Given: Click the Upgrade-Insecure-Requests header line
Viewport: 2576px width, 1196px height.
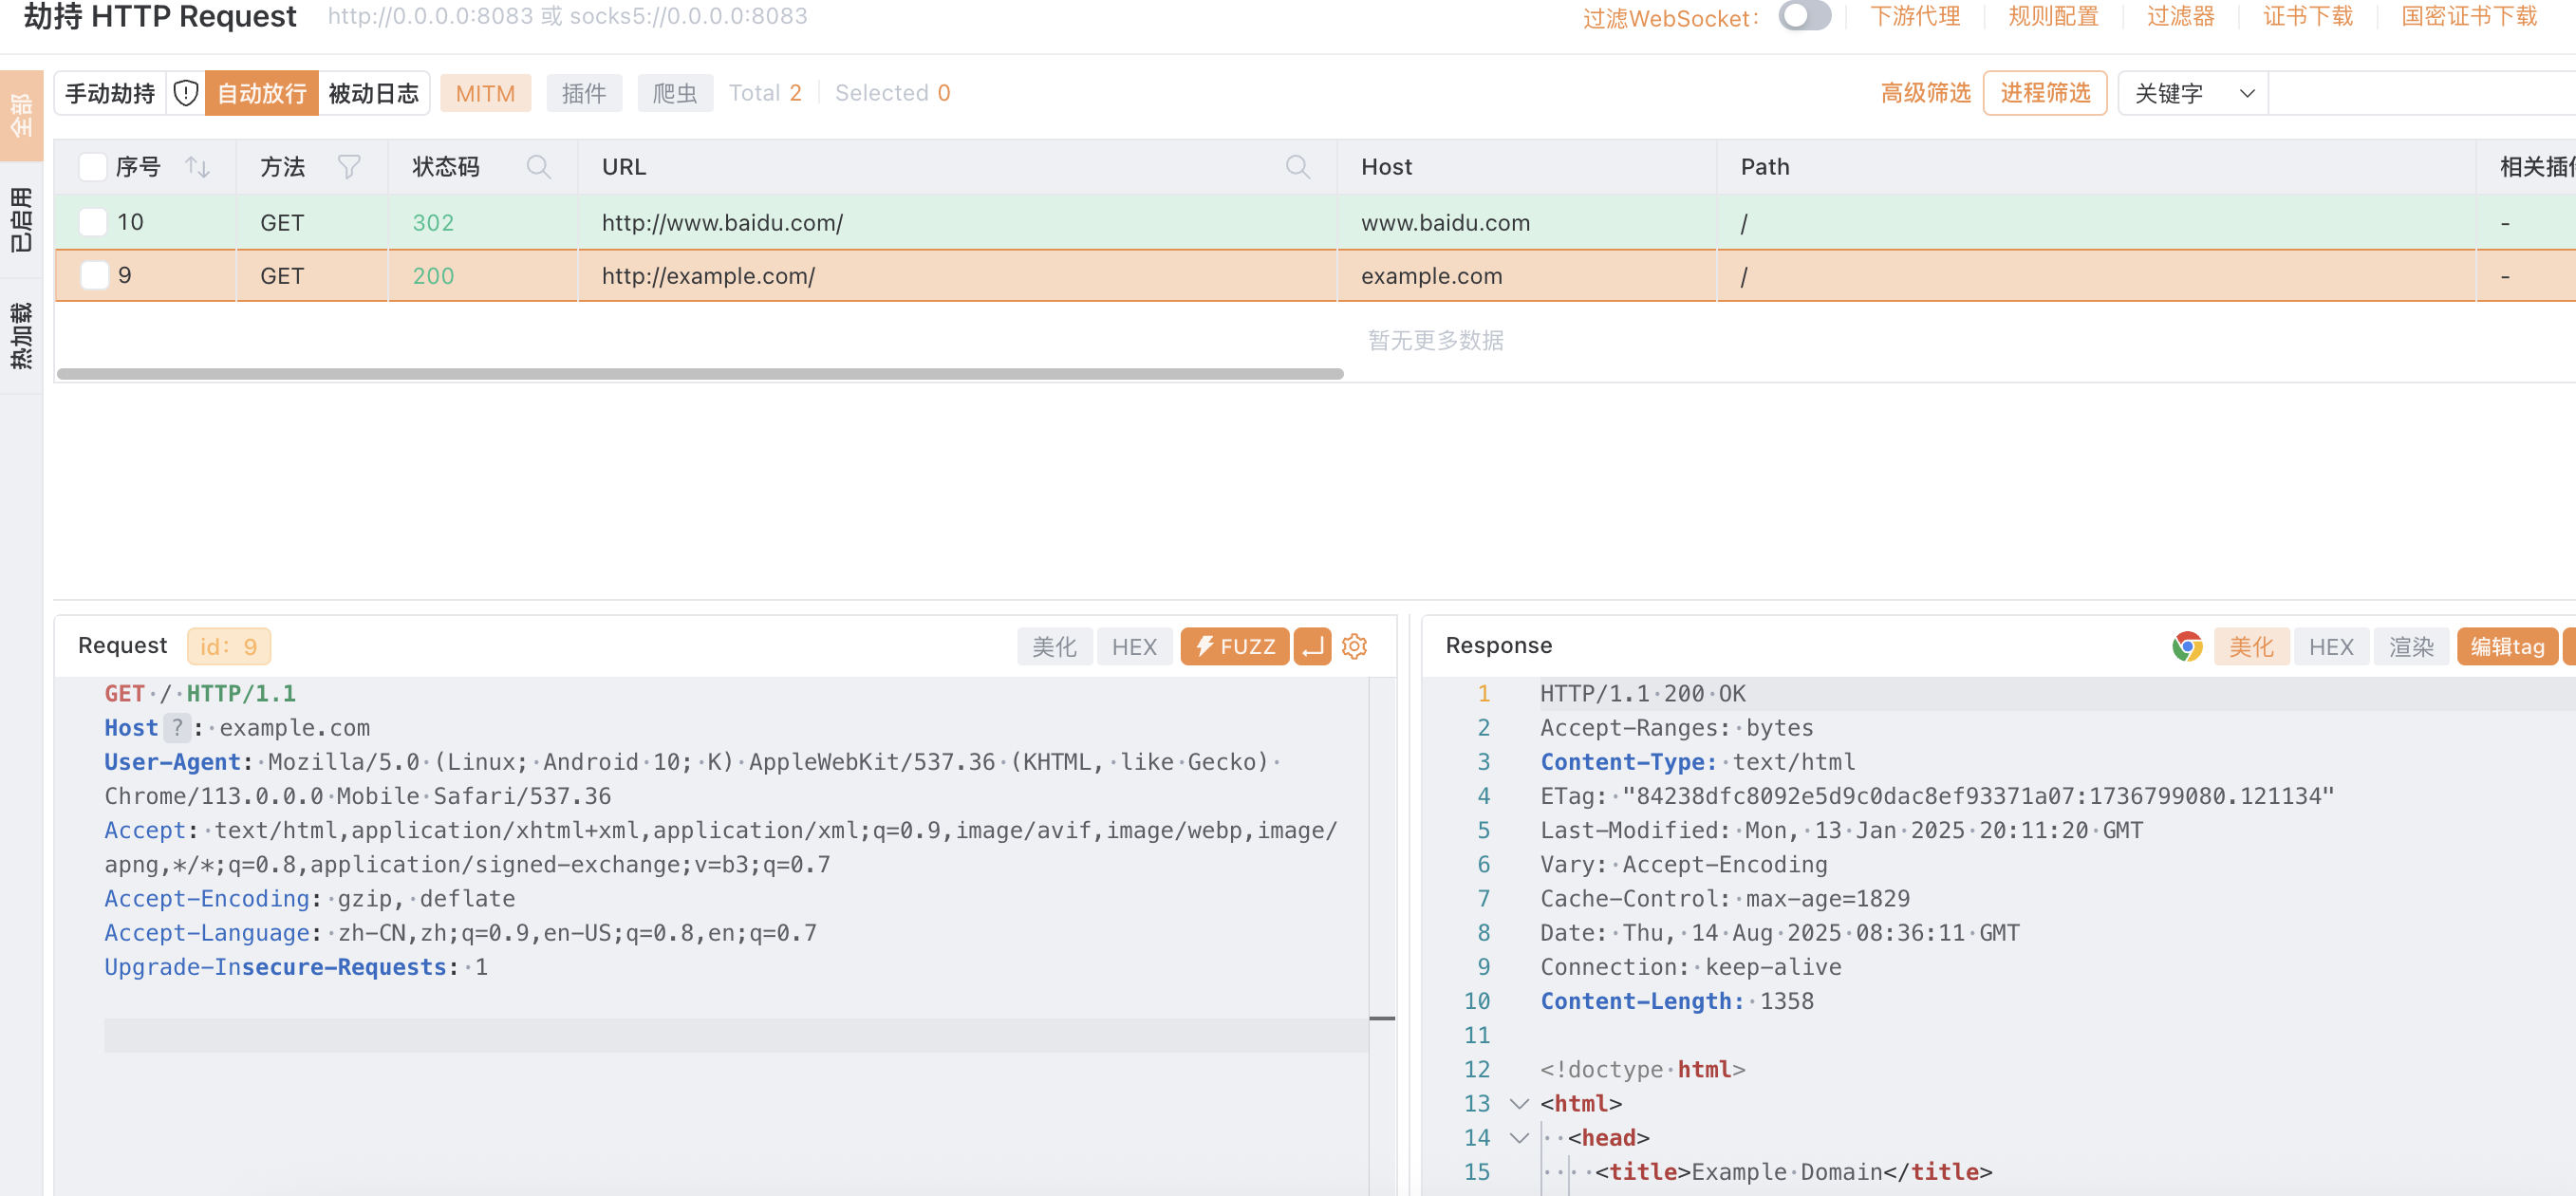Looking at the screenshot, I should 296,967.
